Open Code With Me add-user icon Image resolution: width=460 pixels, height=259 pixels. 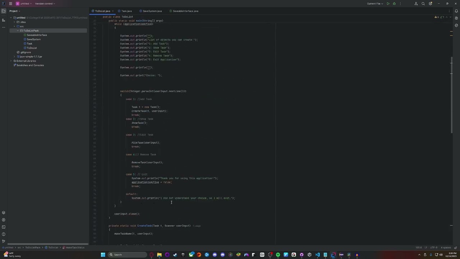pos(416,4)
